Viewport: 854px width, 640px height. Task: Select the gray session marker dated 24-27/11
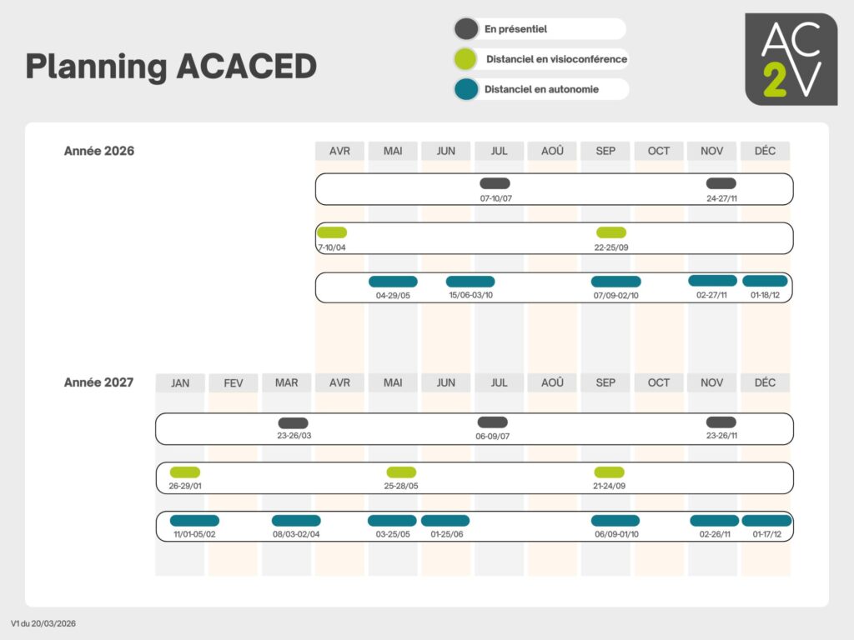point(721,183)
